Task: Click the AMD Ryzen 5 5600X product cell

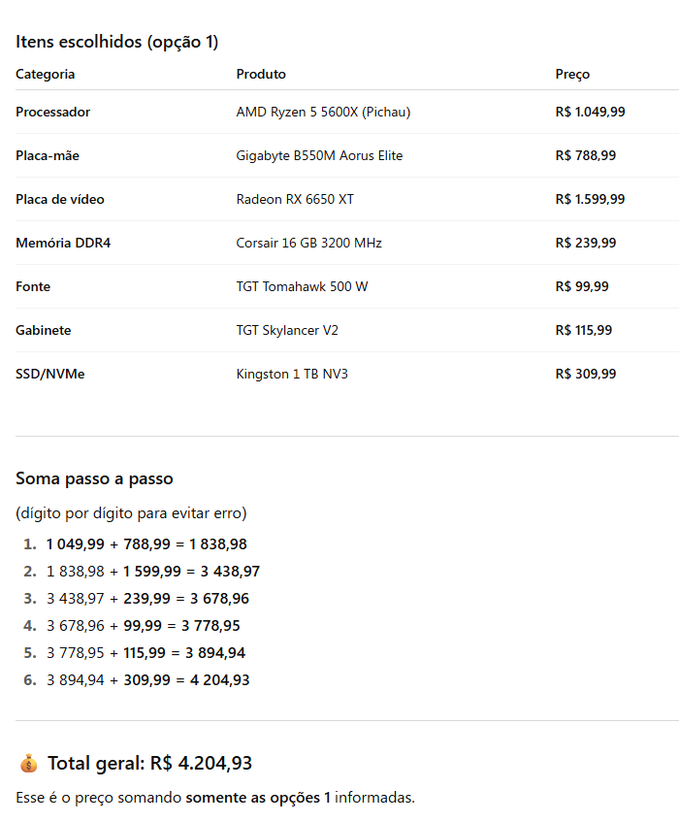Action: click(323, 112)
